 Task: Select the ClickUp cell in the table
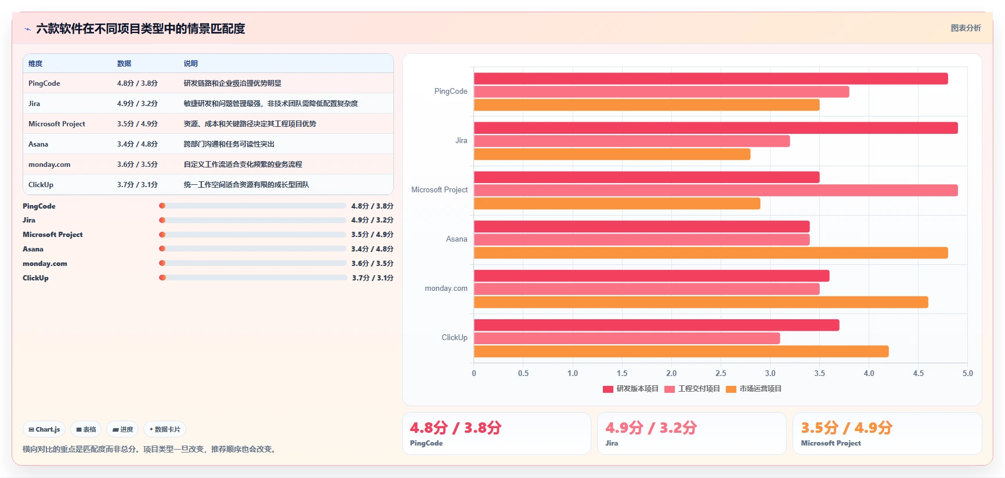point(41,185)
